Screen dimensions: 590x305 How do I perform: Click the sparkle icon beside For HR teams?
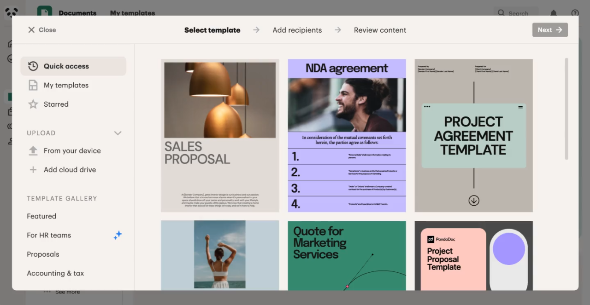click(x=118, y=235)
